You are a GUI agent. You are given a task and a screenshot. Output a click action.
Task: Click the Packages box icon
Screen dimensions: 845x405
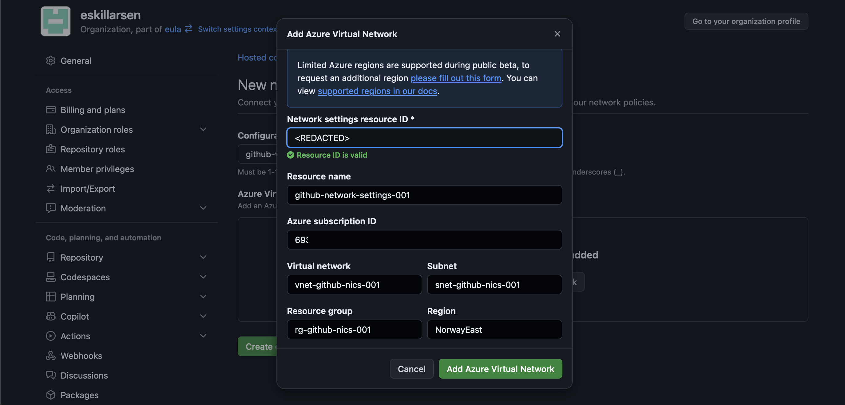point(50,395)
